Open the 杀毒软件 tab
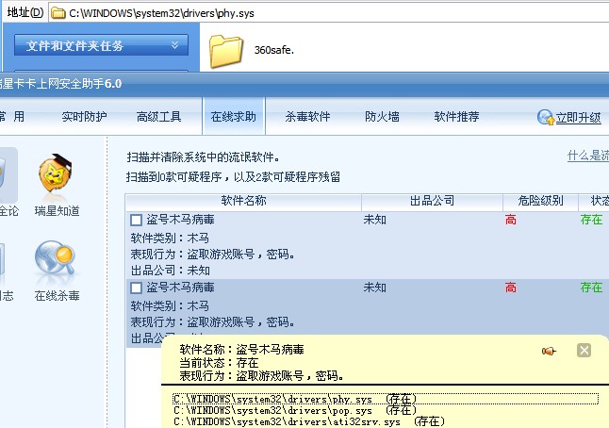609x428 pixels. (307, 117)
